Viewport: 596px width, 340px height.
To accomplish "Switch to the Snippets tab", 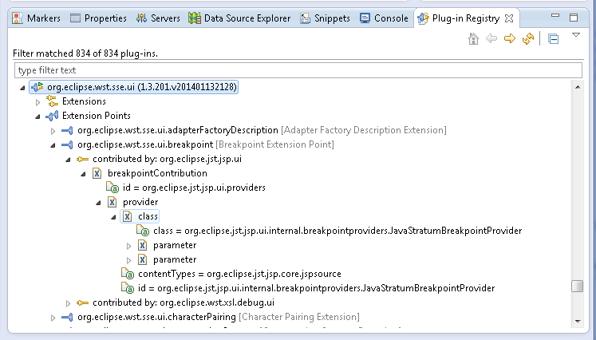I will 325,18.
